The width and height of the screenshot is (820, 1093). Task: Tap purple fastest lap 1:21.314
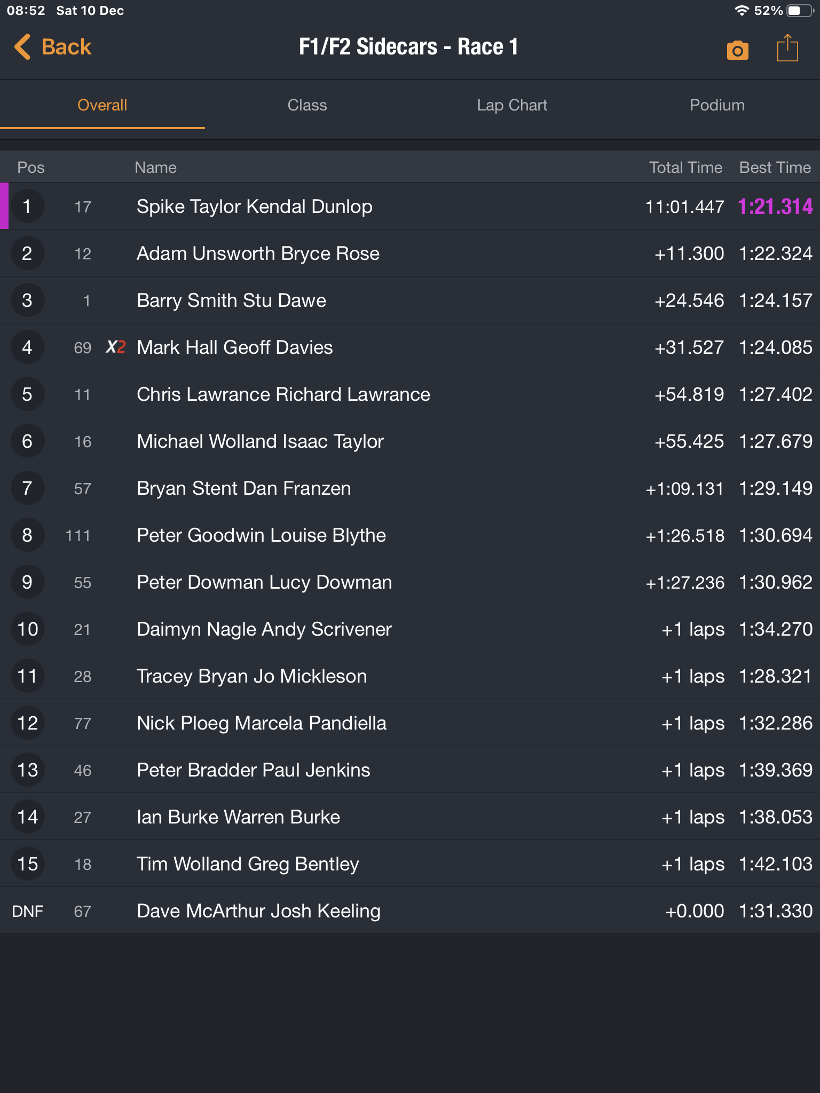point(775,207)
